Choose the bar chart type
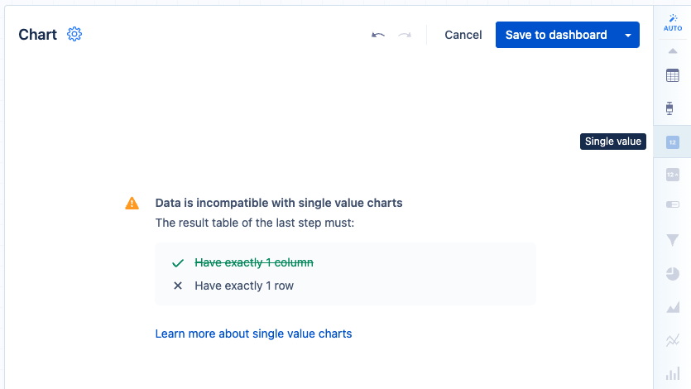 pyautogui.click(x=673, y=373)
